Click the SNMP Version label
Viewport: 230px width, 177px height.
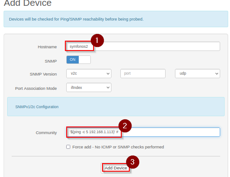(43, 74)
